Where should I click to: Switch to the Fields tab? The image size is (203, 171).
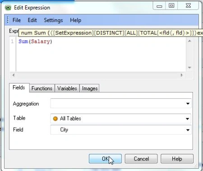pos(19,88)
